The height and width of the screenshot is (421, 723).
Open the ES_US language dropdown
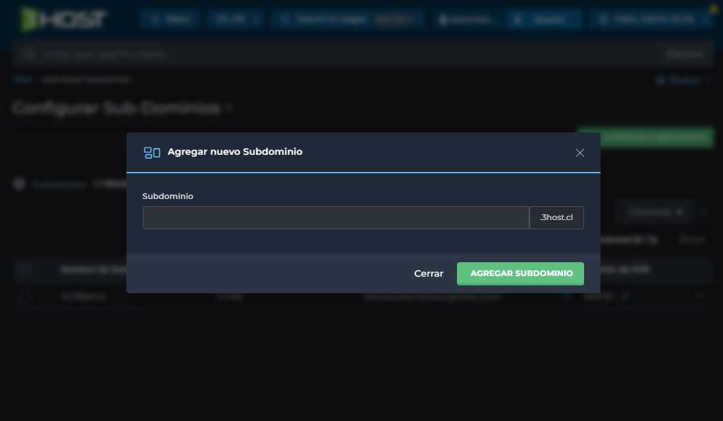[x=235, y=19]
